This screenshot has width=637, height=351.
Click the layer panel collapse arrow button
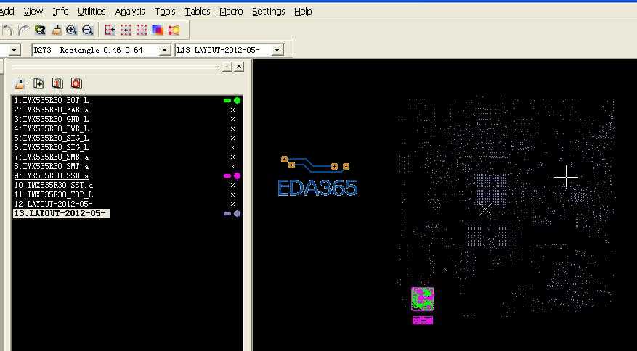pyautogui.click(x=227, y=67)
